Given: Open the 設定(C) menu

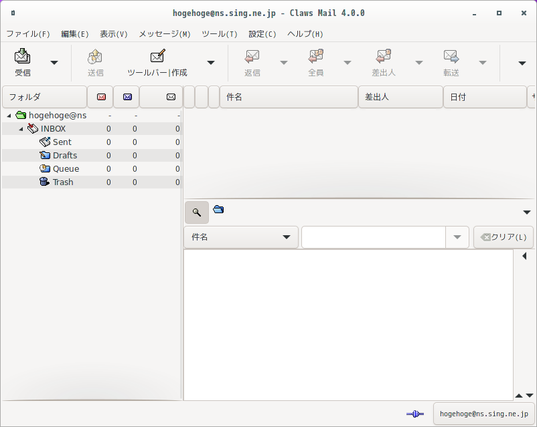Looking at the screenshot, I should click(x=262, y=34).
